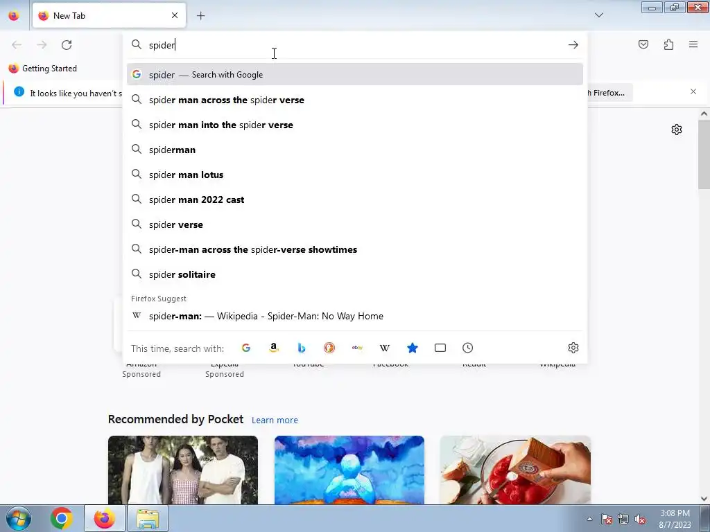Show hidden system tray icons
This screenshot has width=710, height=532.
click(589, 519)
